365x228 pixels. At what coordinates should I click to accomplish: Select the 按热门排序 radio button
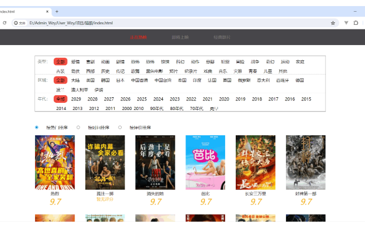pos(36,127)
